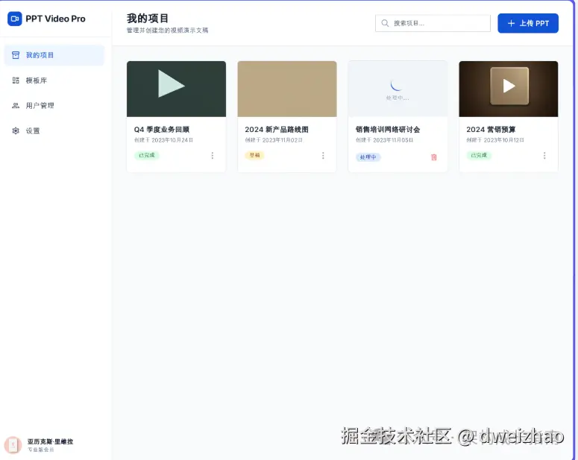Play the 2024 营销预算 video thumbnail
The width and height of the screenshot is (578, 460).
(x=509, y=86)
